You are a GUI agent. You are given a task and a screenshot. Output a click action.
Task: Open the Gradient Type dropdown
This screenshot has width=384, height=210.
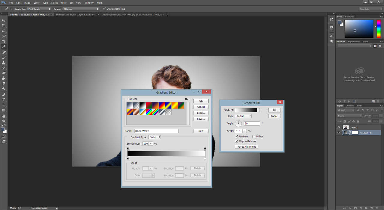[154, 137]
